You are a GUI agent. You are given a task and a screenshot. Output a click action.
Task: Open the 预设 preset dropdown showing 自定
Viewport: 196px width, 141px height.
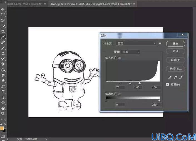tap(136, 43)
